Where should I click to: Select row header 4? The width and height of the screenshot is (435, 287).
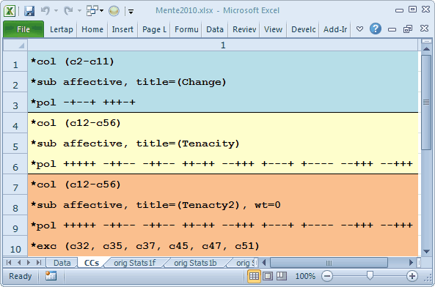coord(15,123)
